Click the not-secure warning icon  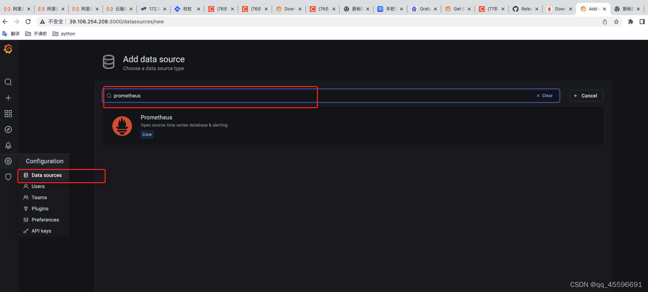coord(42,22)
